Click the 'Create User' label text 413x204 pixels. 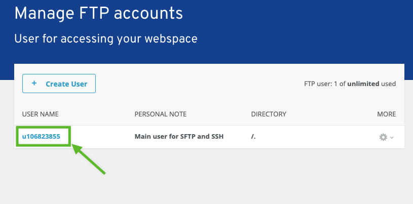point(66,84)
